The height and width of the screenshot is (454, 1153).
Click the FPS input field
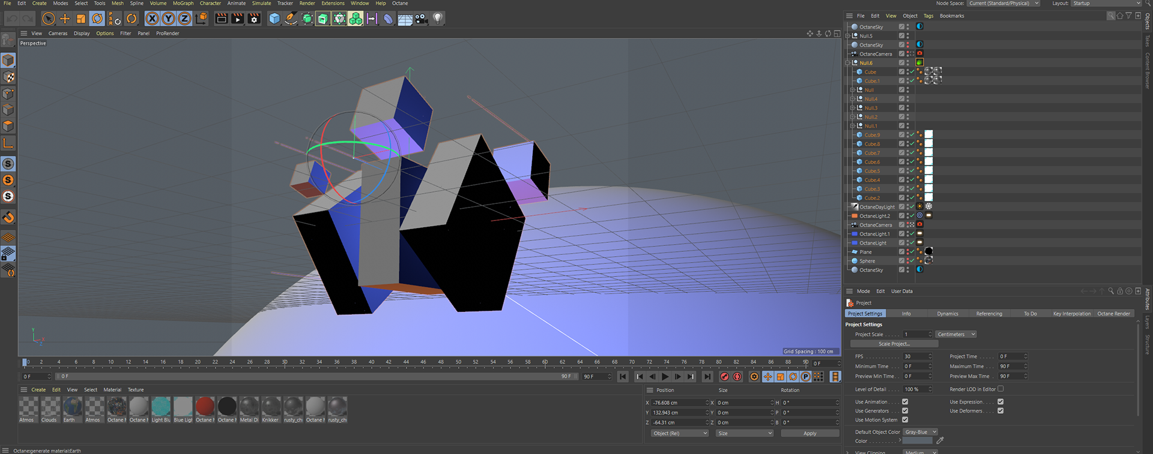click(x=918, y=356)
